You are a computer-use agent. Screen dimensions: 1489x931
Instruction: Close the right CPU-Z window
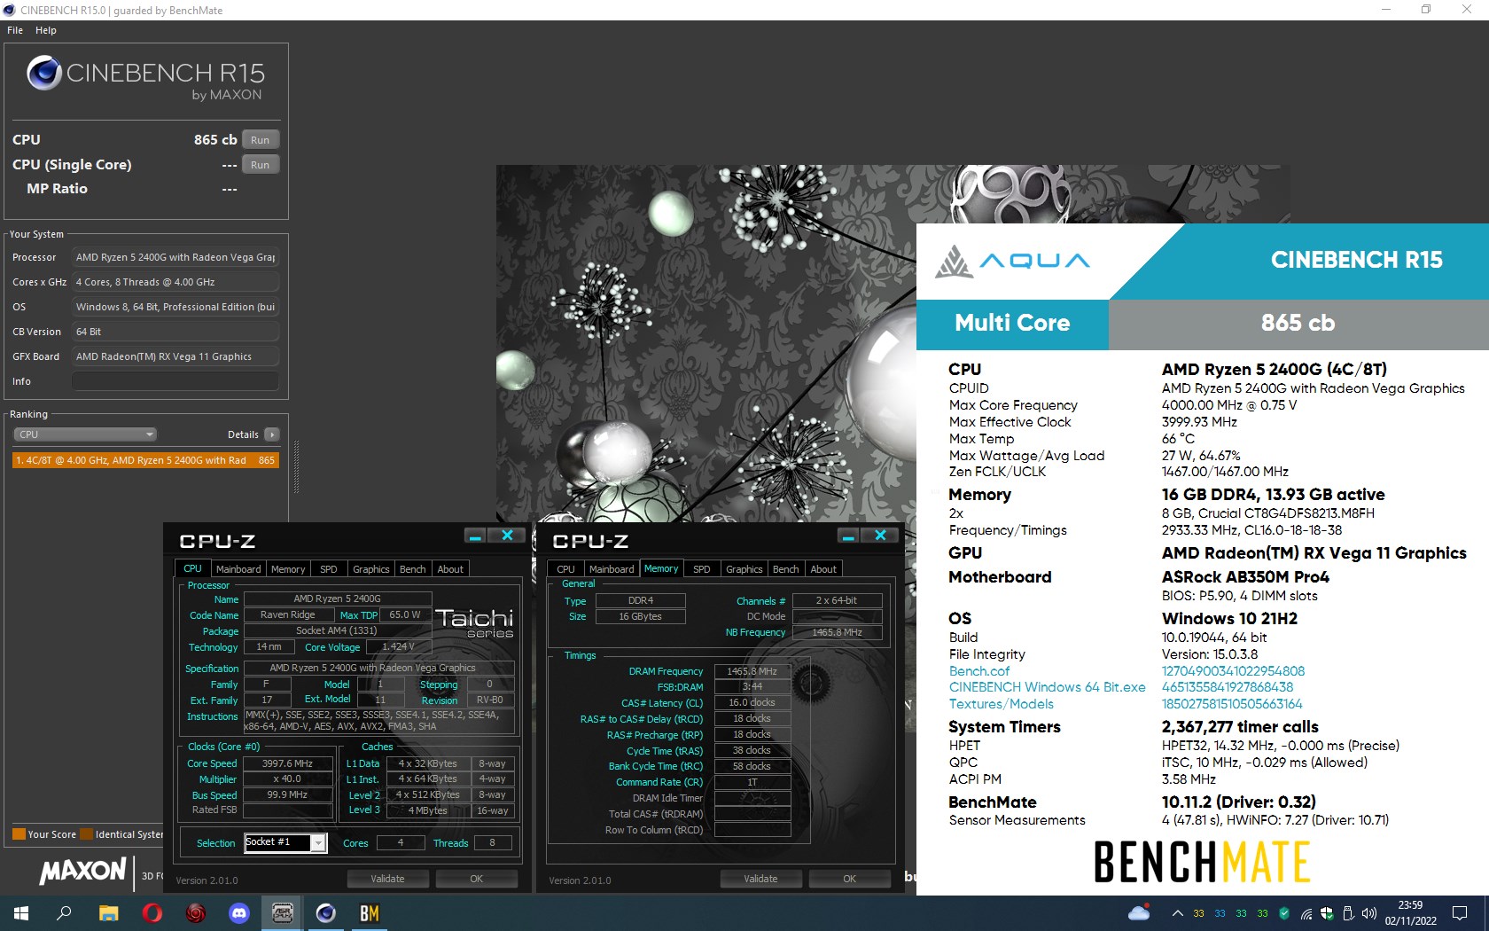point(880,536)
